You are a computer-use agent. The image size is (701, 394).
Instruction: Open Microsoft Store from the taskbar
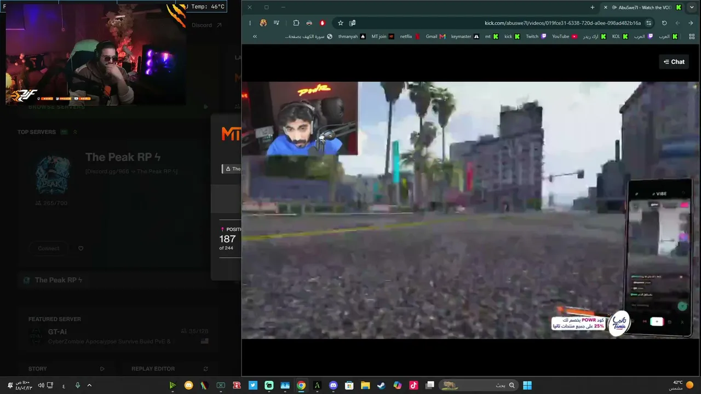click(x=349, y=385)
